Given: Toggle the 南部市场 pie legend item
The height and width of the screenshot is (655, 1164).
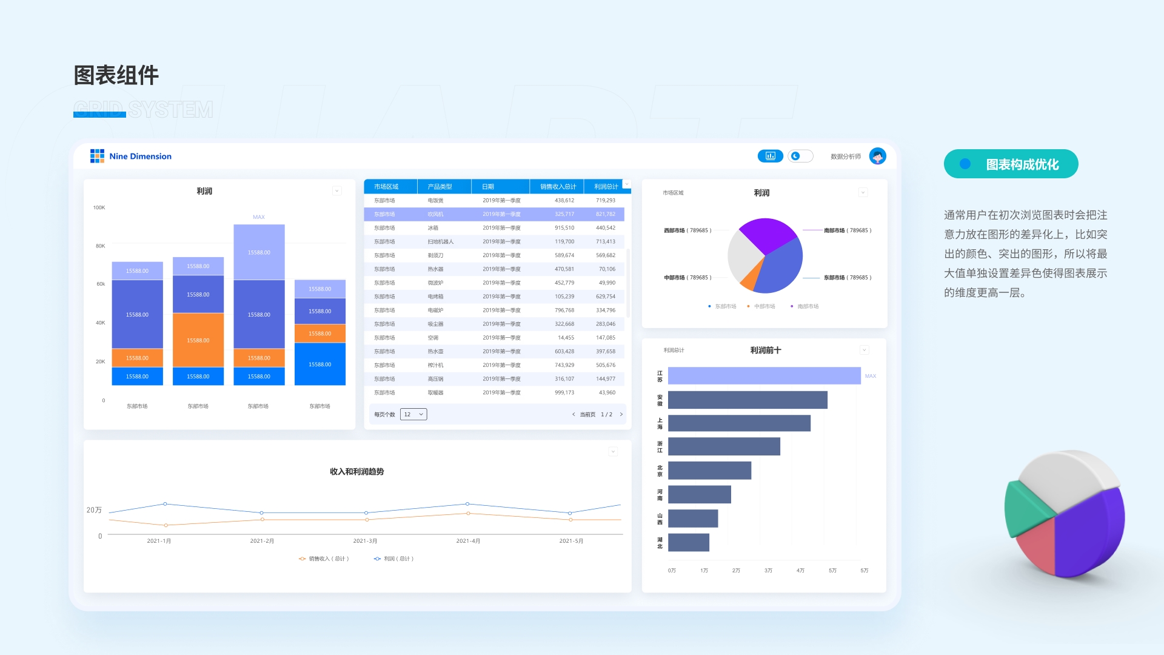Looking at the screenshot, I should pos(804,306).
